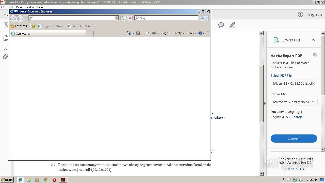Click the copy icon beside Adobe Export PDF

[315, 55]
